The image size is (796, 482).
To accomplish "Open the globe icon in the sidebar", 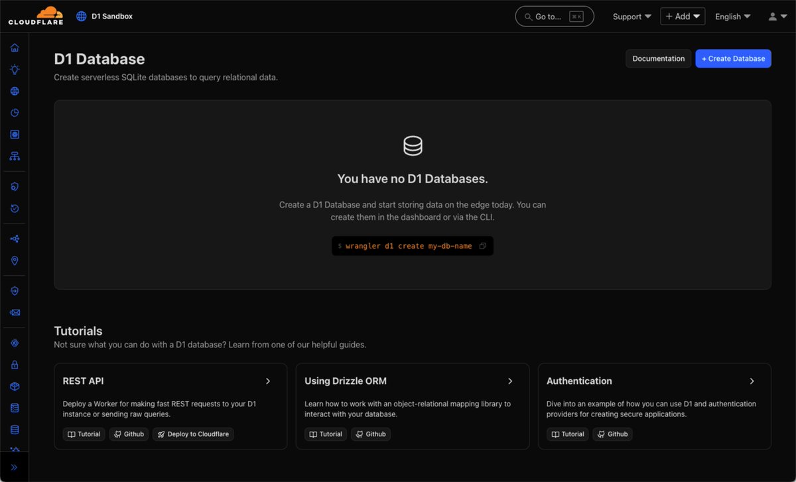I will click(x=15, y=91).
